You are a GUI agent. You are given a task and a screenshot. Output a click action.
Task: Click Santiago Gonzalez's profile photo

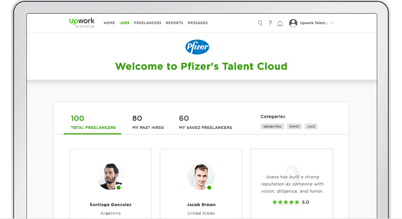pyautogui.click(x=110, y=177)
